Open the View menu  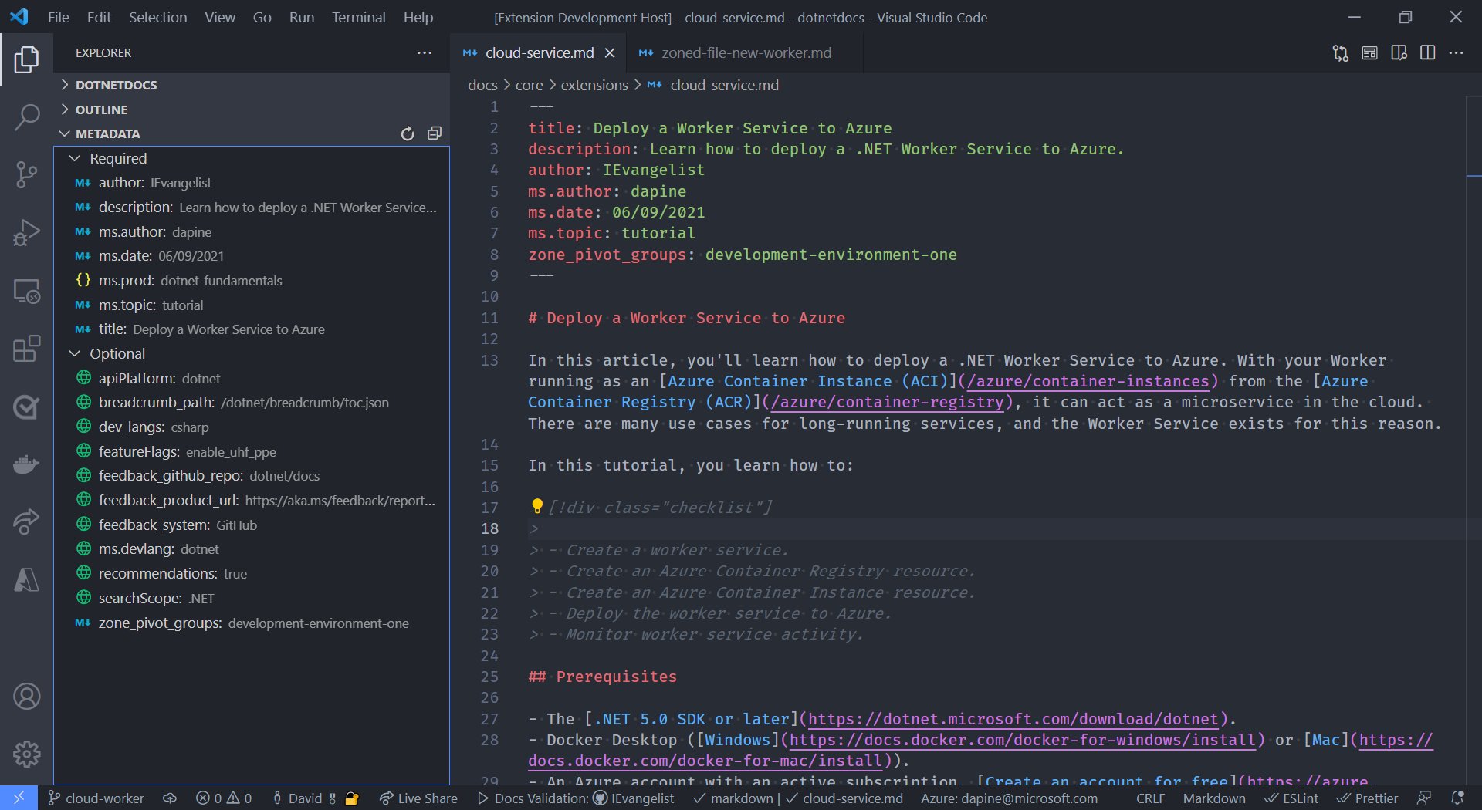click(220, 17)
